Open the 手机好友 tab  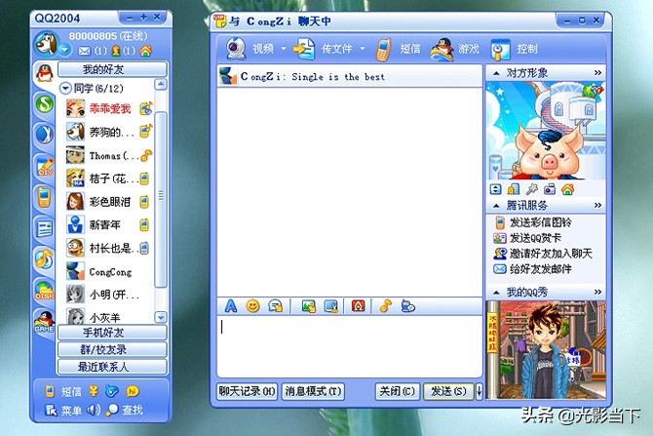[x=112, y=333]
